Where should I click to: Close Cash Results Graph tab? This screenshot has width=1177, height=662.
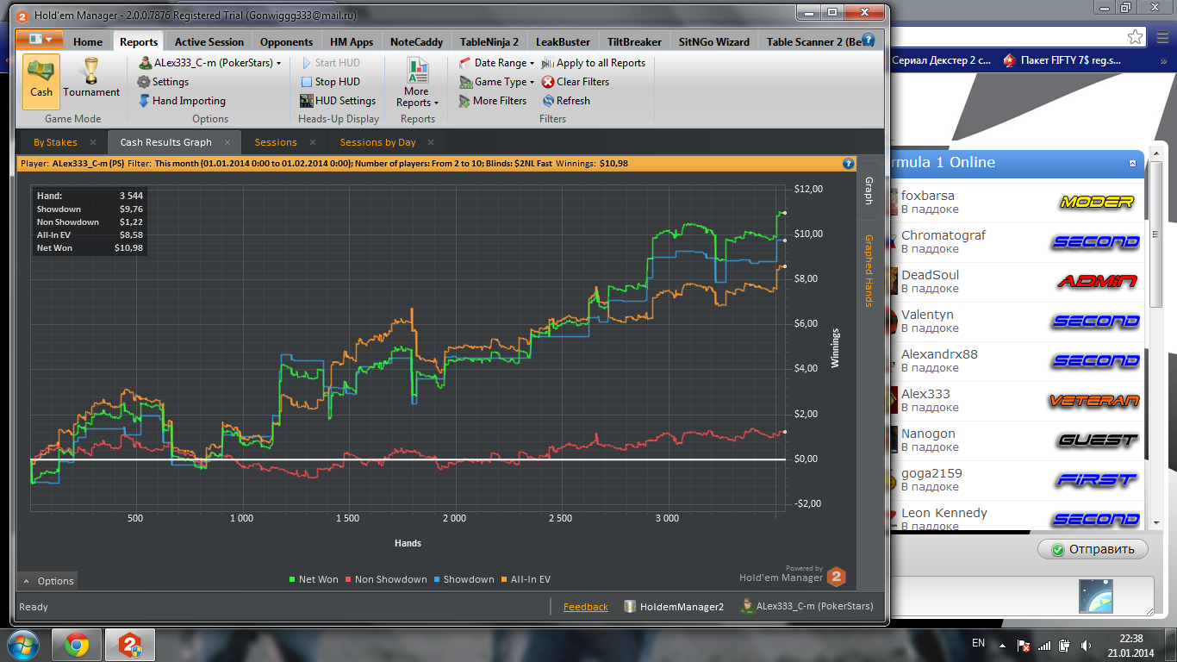227,142
